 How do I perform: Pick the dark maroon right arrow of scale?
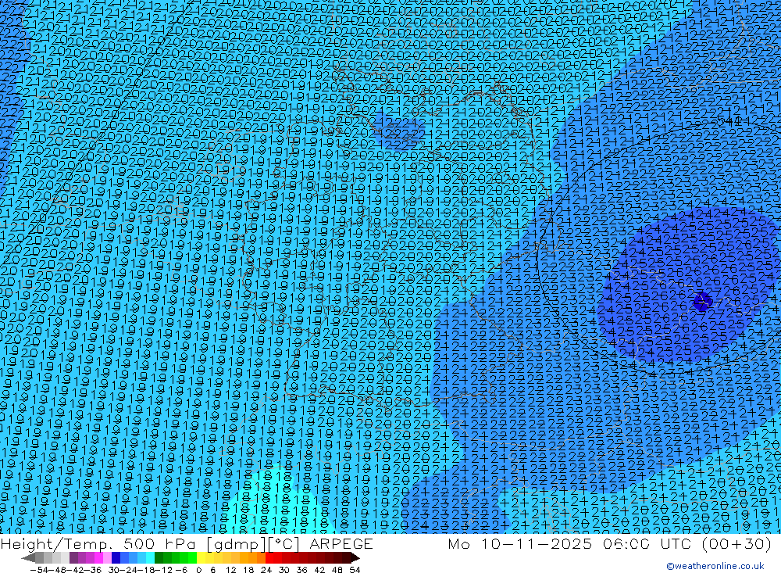pyautogui.click(x=355, y=558)
